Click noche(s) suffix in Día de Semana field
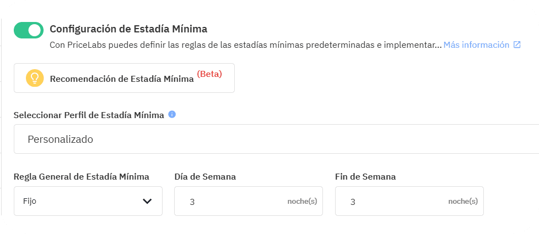The width and height of the screenshot is (539, 234). tap(302, 201)
